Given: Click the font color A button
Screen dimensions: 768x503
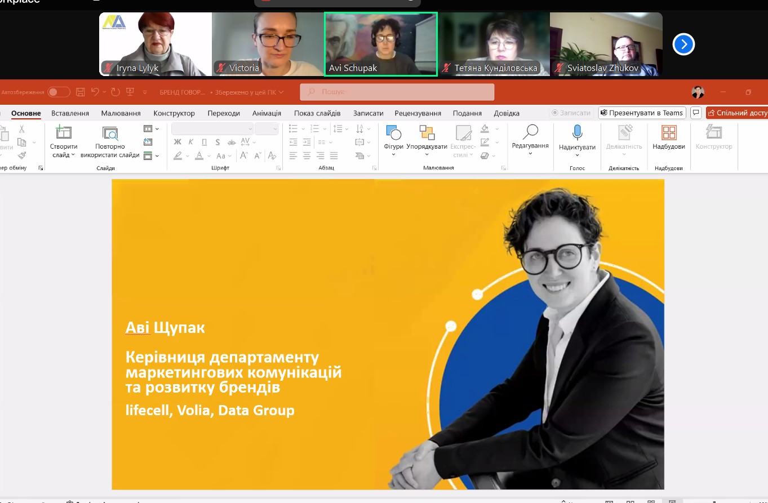Looking at the screenshot, I should [199, 155].
